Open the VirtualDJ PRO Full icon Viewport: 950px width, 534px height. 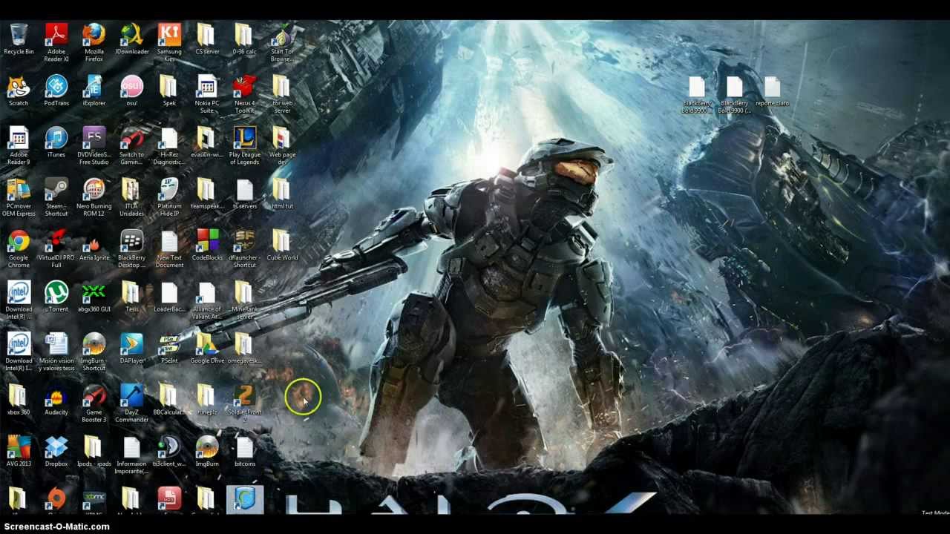[56, 249]
